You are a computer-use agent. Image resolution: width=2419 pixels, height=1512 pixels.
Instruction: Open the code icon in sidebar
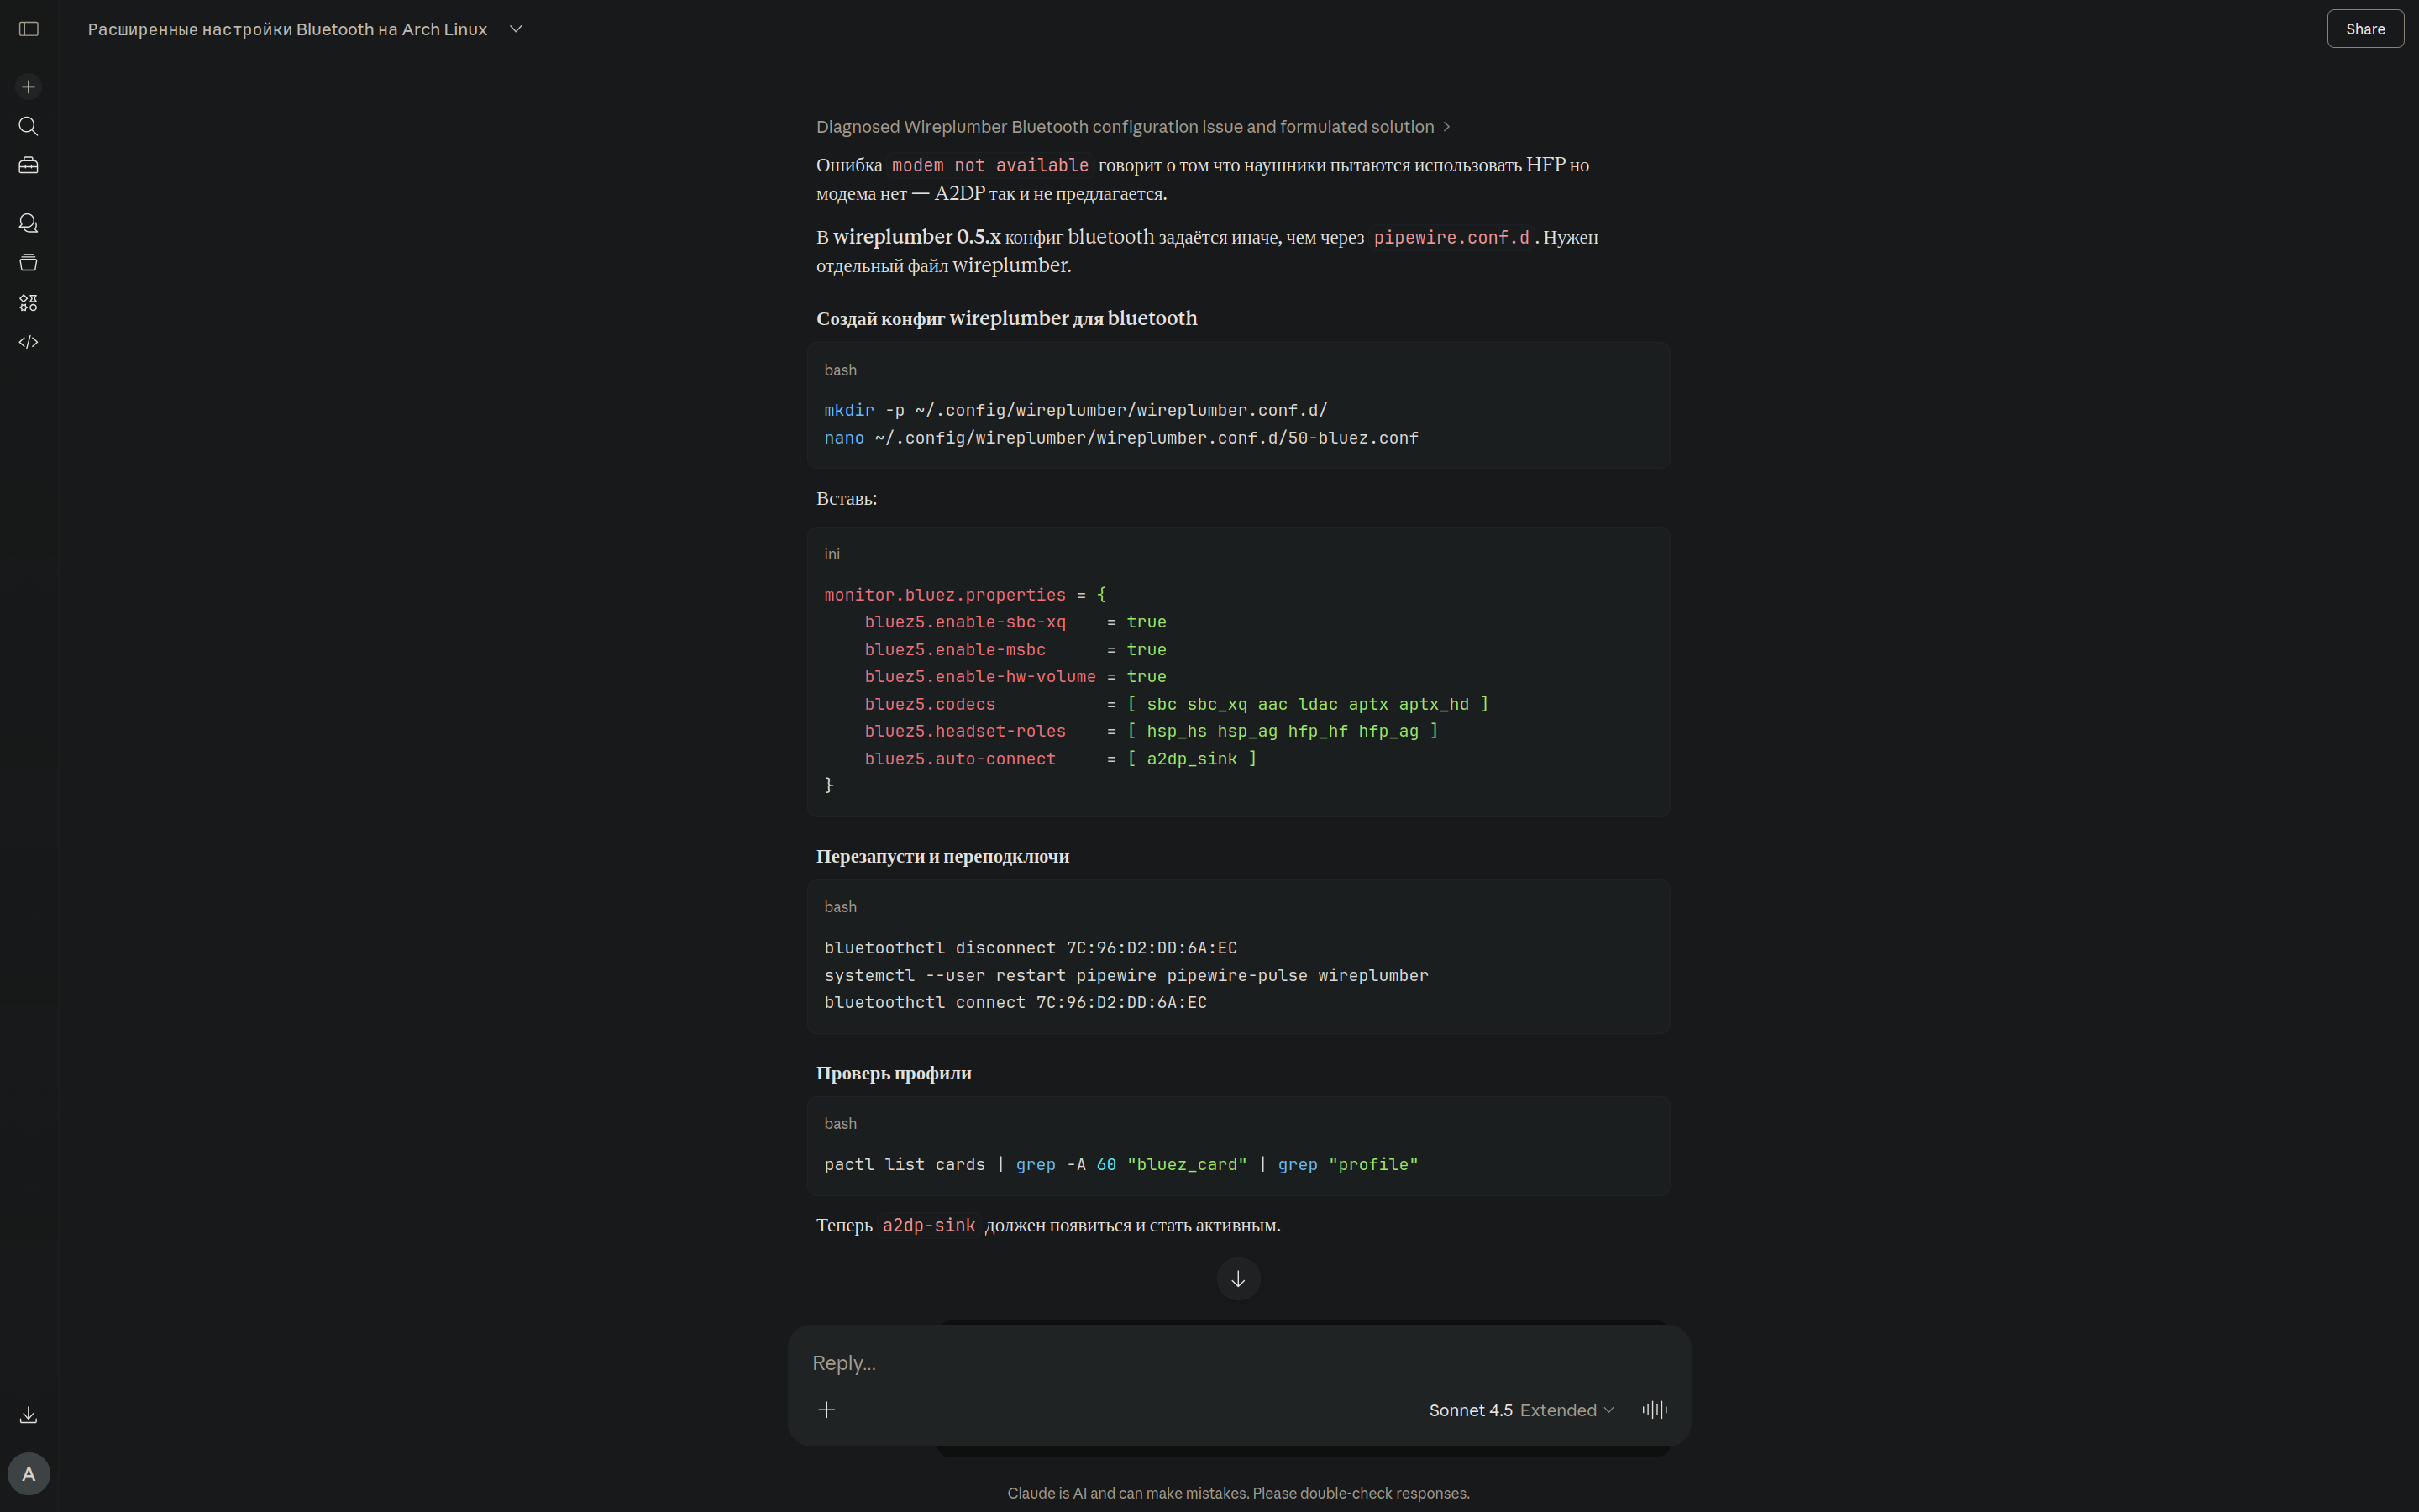29,342
